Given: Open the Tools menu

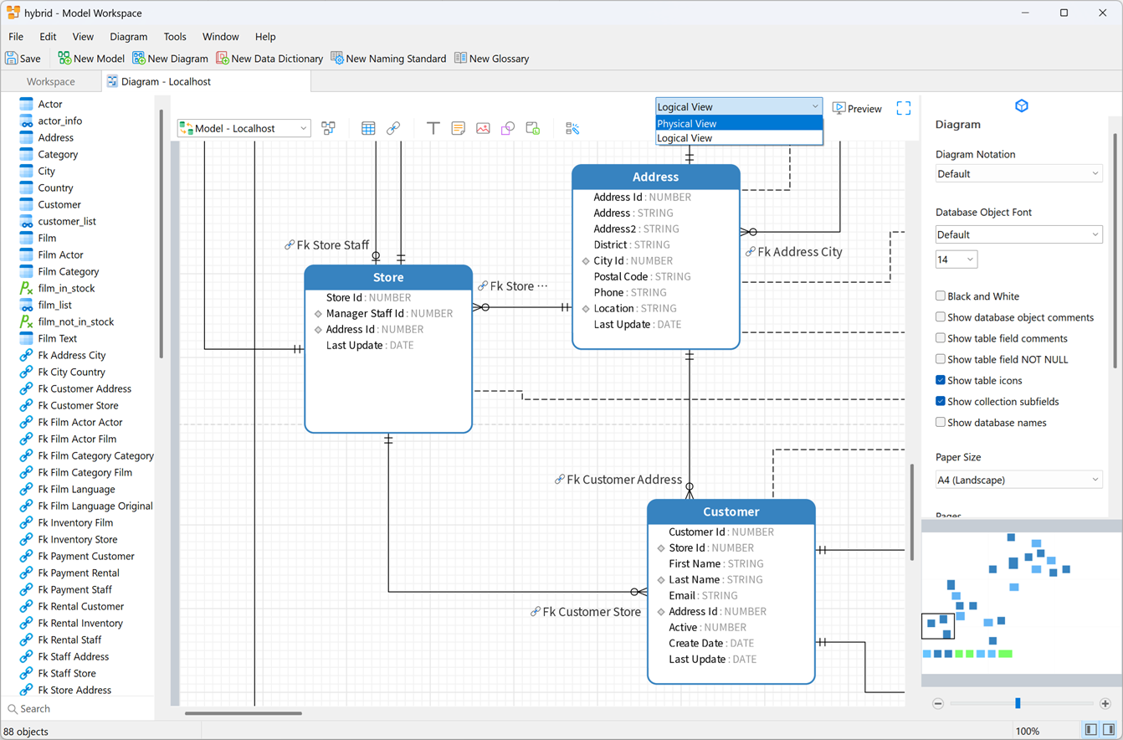Looking at the screenshot, I should pos(175,37).
